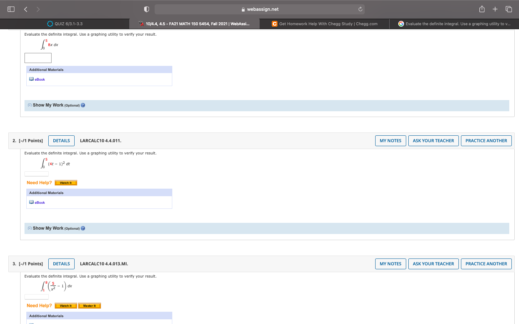Show all tabs using the tab overview icon
This screenshot has width=519, height=324.
point(509,9)
